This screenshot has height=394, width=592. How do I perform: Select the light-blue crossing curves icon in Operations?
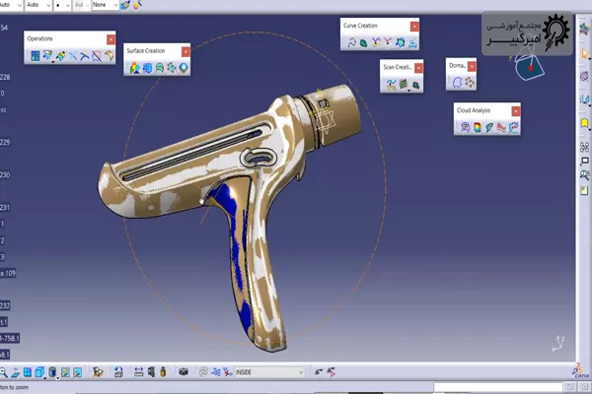tap(72, 56)
